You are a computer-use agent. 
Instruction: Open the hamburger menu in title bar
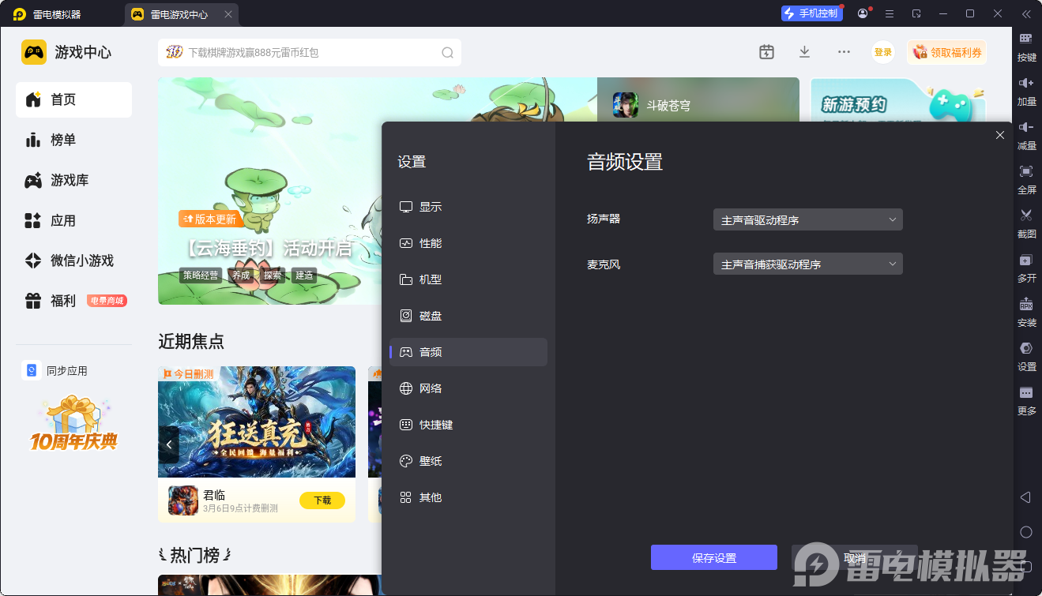pos(890,13)
